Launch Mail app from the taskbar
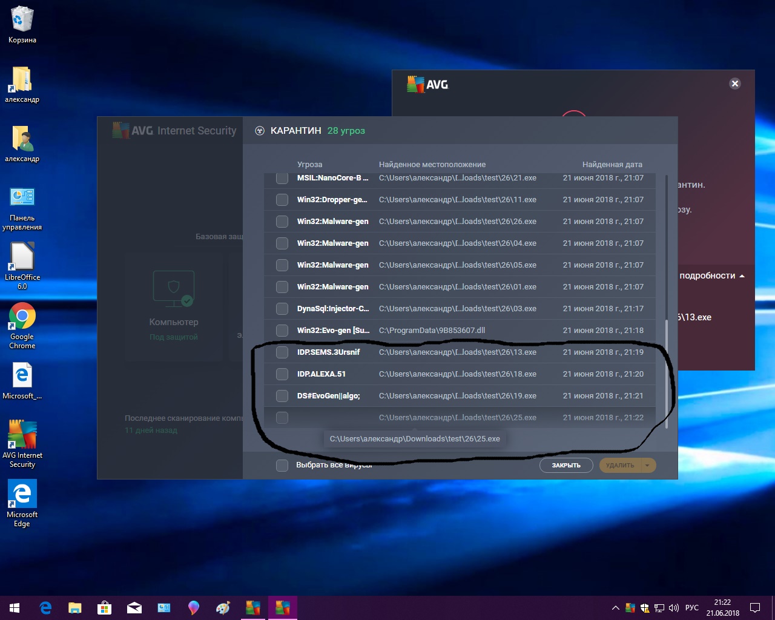The width and height of the screenshot is (775, 620). click(x=134, y=608)
